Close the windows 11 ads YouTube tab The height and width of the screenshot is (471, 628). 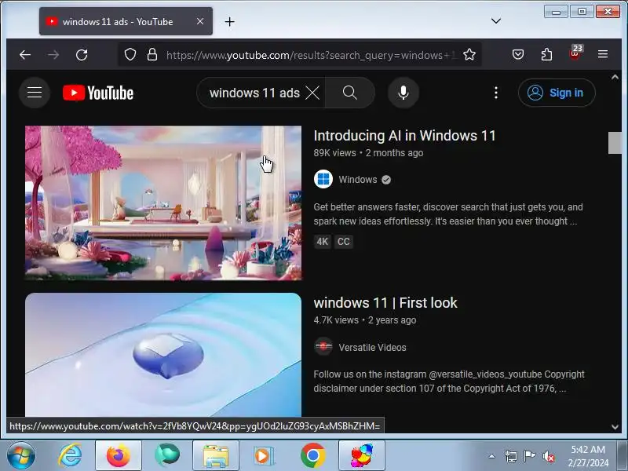point(200,21)
